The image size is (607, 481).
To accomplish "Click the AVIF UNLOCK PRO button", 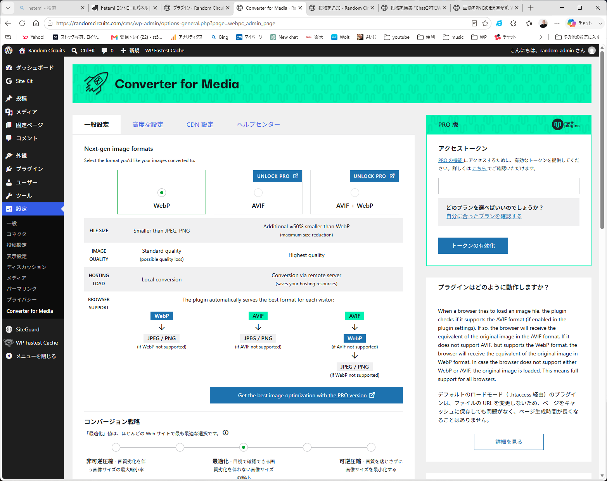I will pyautogui.click(x=277, y=176).
